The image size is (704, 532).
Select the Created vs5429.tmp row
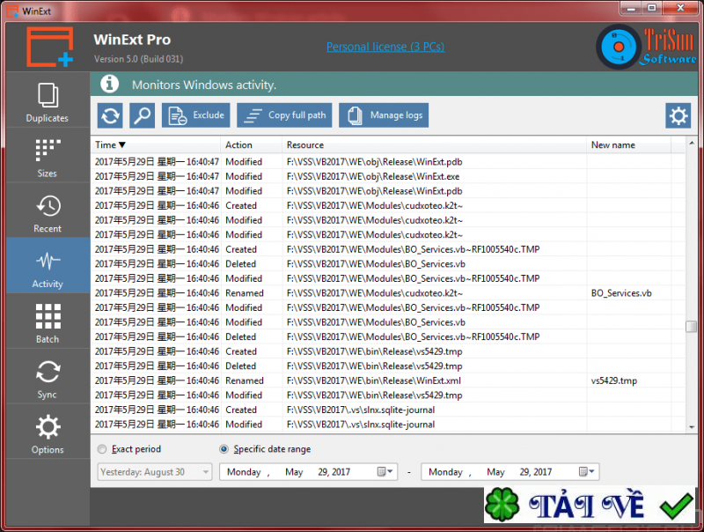[x=388, y=351]
